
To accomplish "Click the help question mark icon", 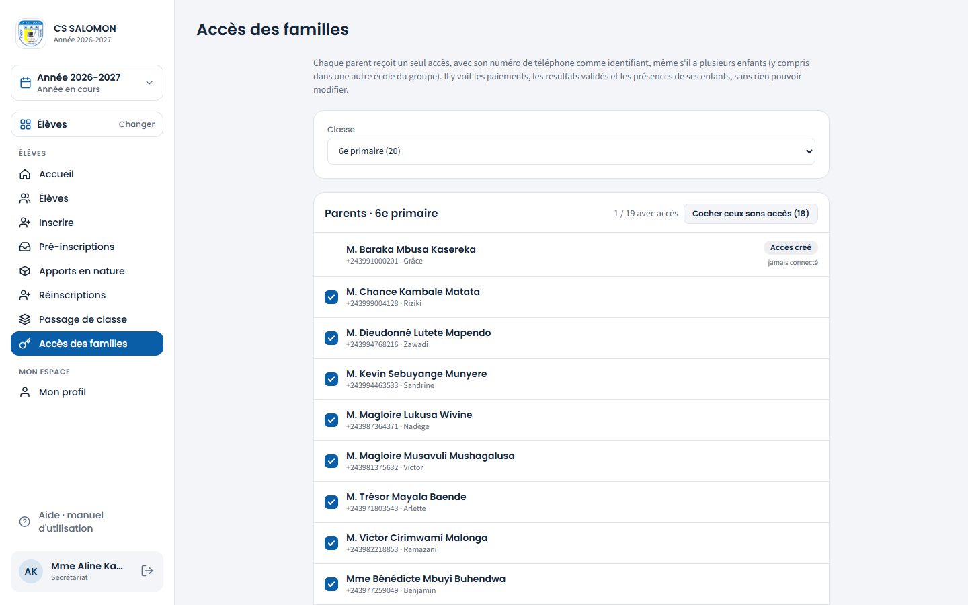I will [25, 522].
